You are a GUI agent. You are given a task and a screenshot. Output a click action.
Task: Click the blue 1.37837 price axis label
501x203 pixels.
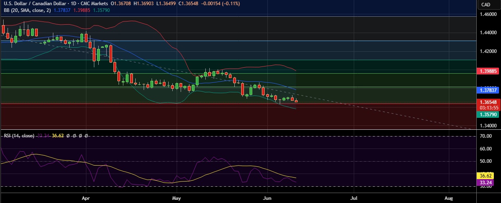(x=487, y=91)
